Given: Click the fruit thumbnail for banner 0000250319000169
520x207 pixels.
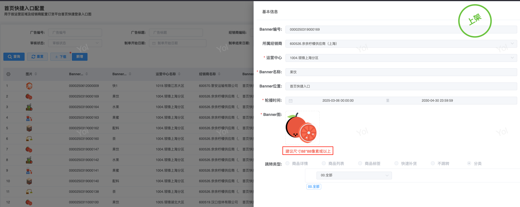Looking at the screenshot, I should (29, 96).
